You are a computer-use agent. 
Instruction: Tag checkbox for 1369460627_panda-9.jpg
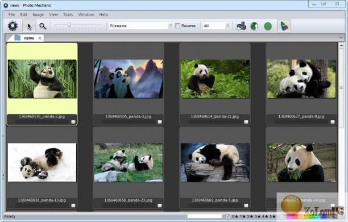point(333,122)
